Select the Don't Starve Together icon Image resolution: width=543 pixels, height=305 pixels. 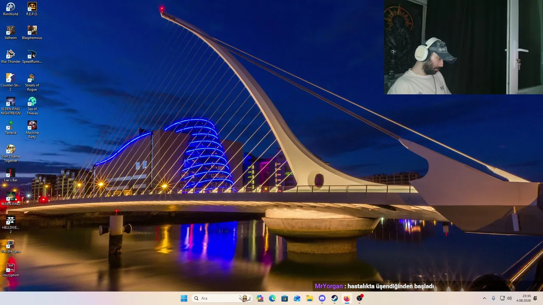tap(11, 153)
